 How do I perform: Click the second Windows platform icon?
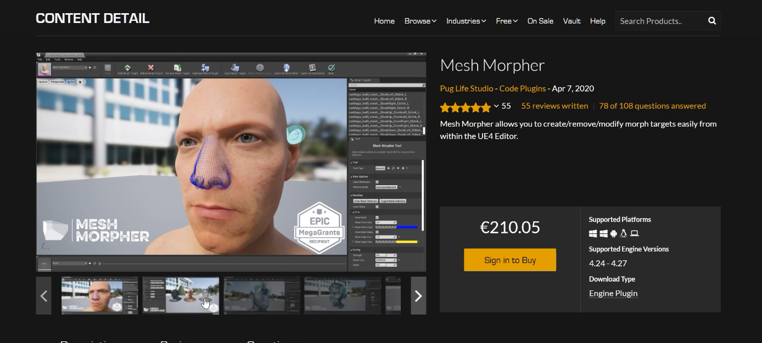click(603, 233)
